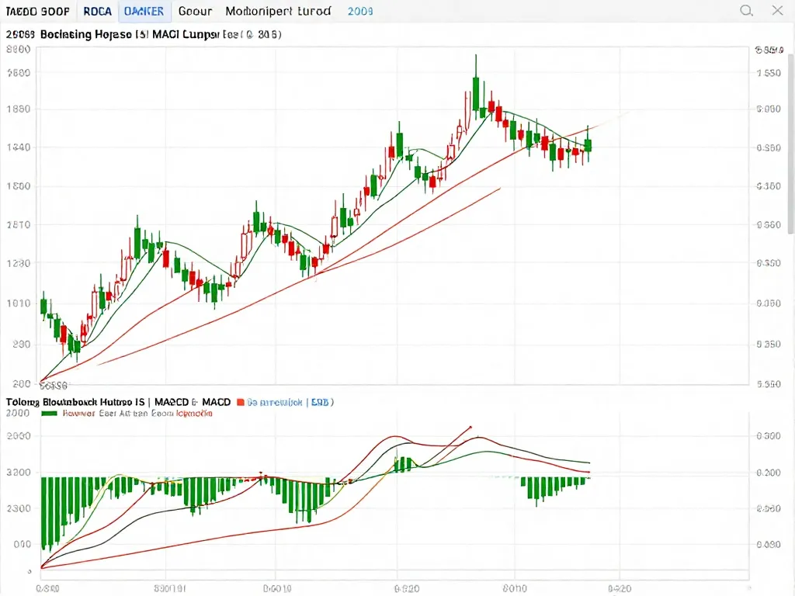The image size is (795, 596).
Task: Open the Goour menu item
Action: click(195, 12)
